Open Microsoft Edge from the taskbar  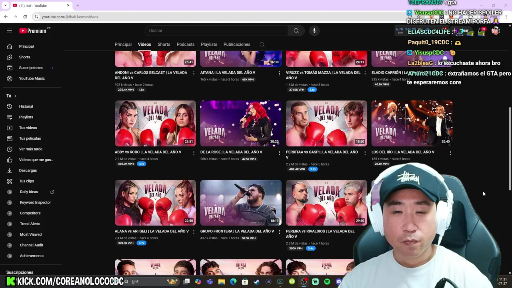(x=233, y=282)
